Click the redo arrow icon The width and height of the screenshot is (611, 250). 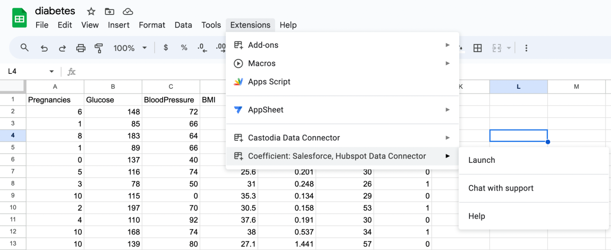[62, 48]
